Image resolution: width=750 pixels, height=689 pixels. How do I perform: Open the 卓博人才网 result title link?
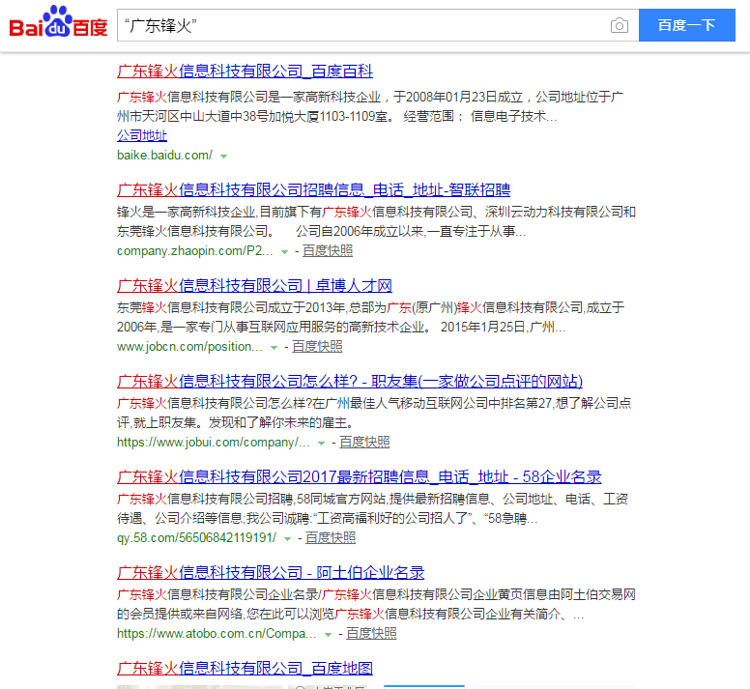pyautogui.click(x=254, y=285)
